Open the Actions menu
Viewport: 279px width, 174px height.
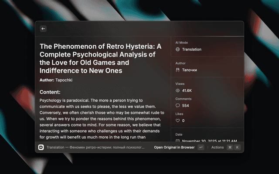pos(218,147)
